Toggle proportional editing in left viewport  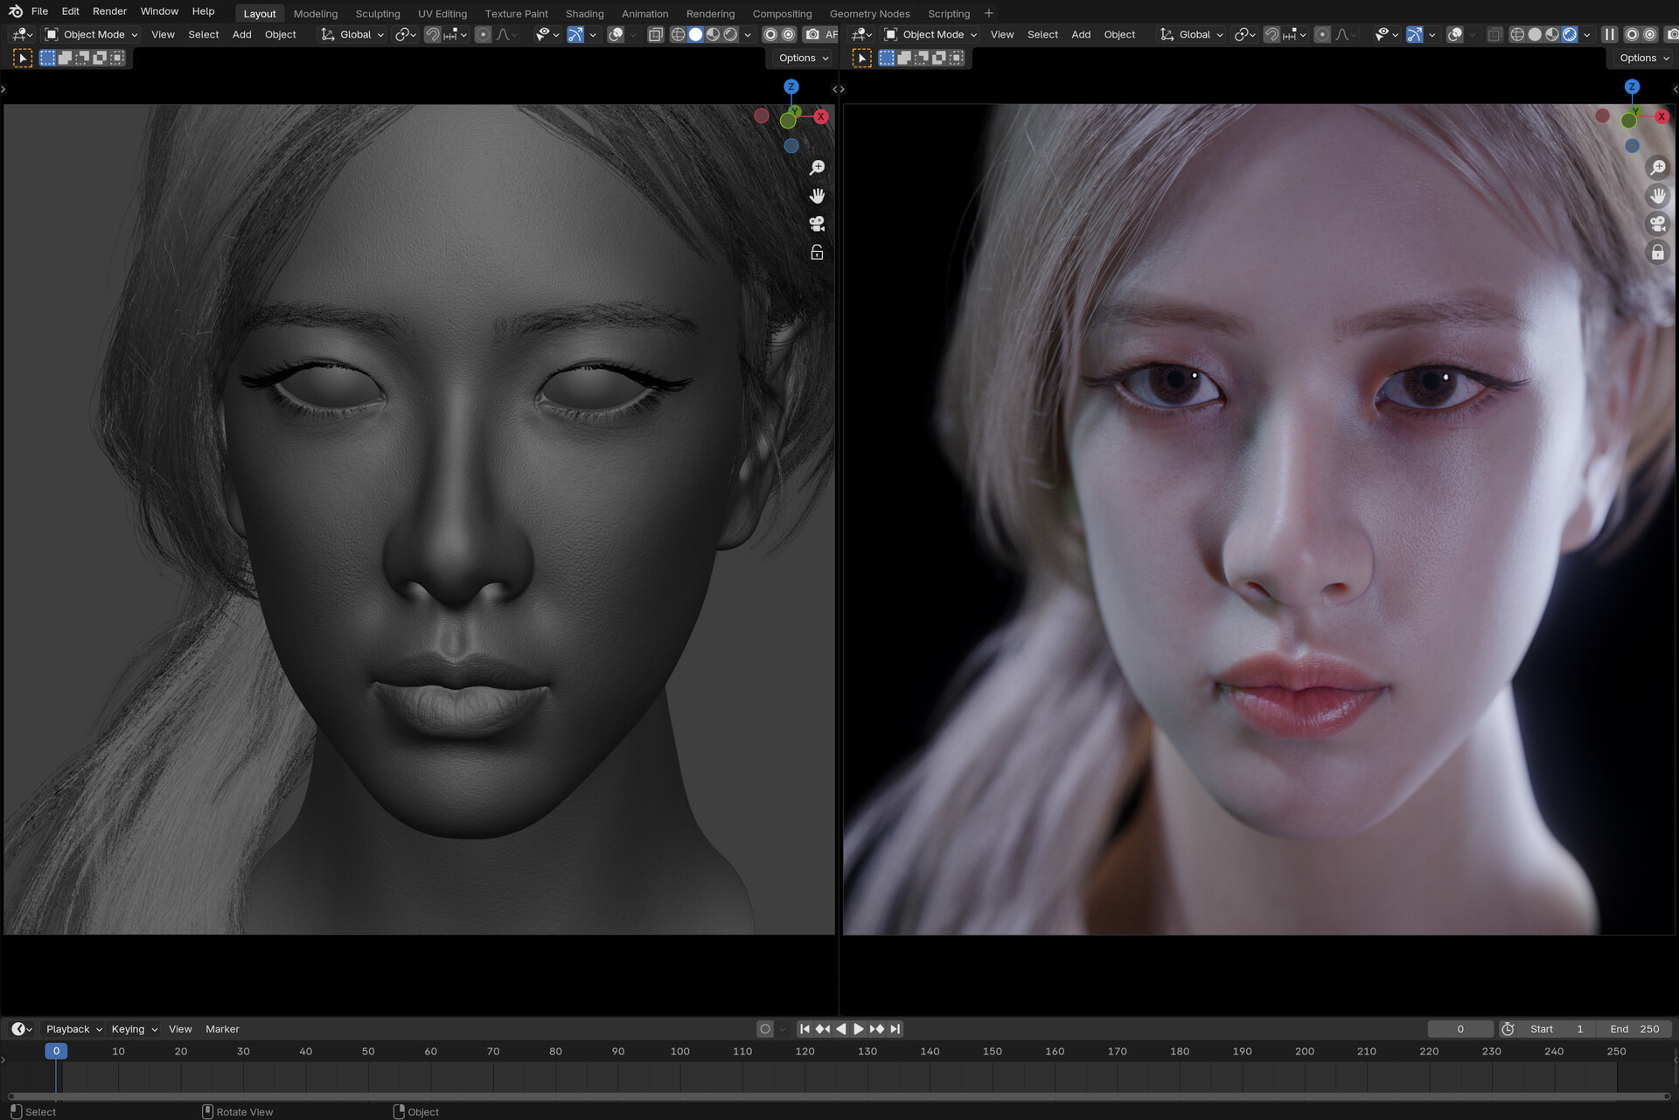click(483, 34)
